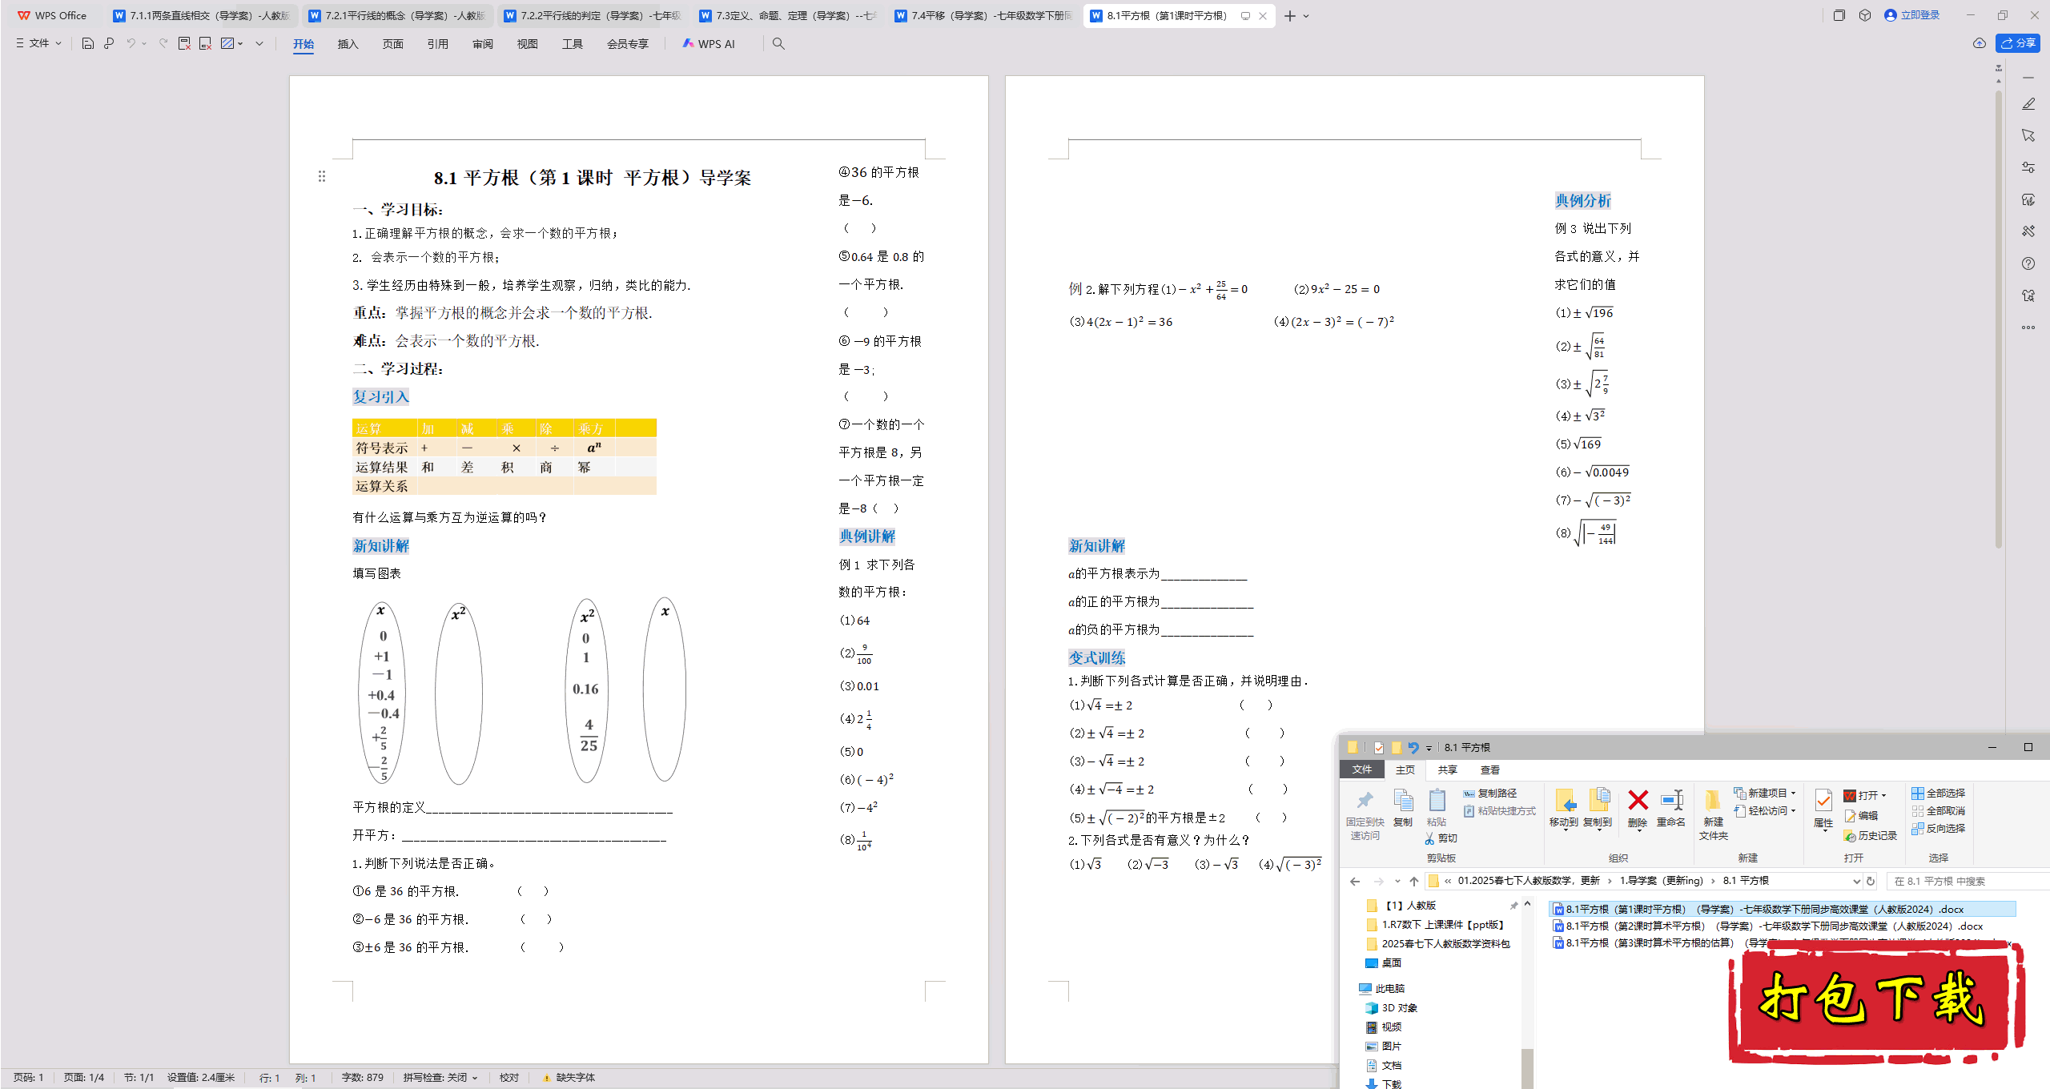
Task: Click the selection arrow icon in right sidebar
Action: tap(2028, 136)
